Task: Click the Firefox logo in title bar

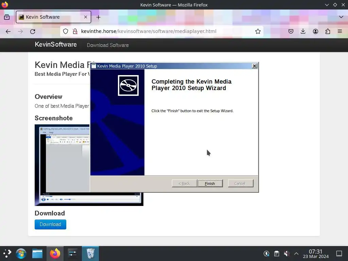Action: pos(5,5)
